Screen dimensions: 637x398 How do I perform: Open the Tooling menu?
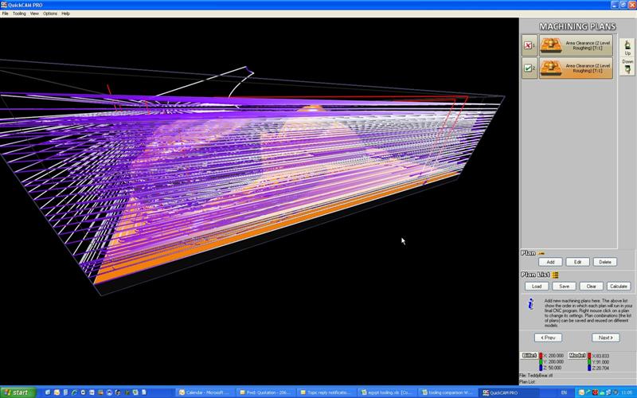coord(19,14)
